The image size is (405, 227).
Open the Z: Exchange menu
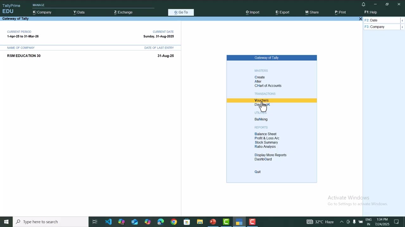[x=123, y=12]
